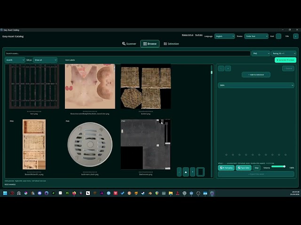Click rating stars under bars.png

[x=34, y=112]
